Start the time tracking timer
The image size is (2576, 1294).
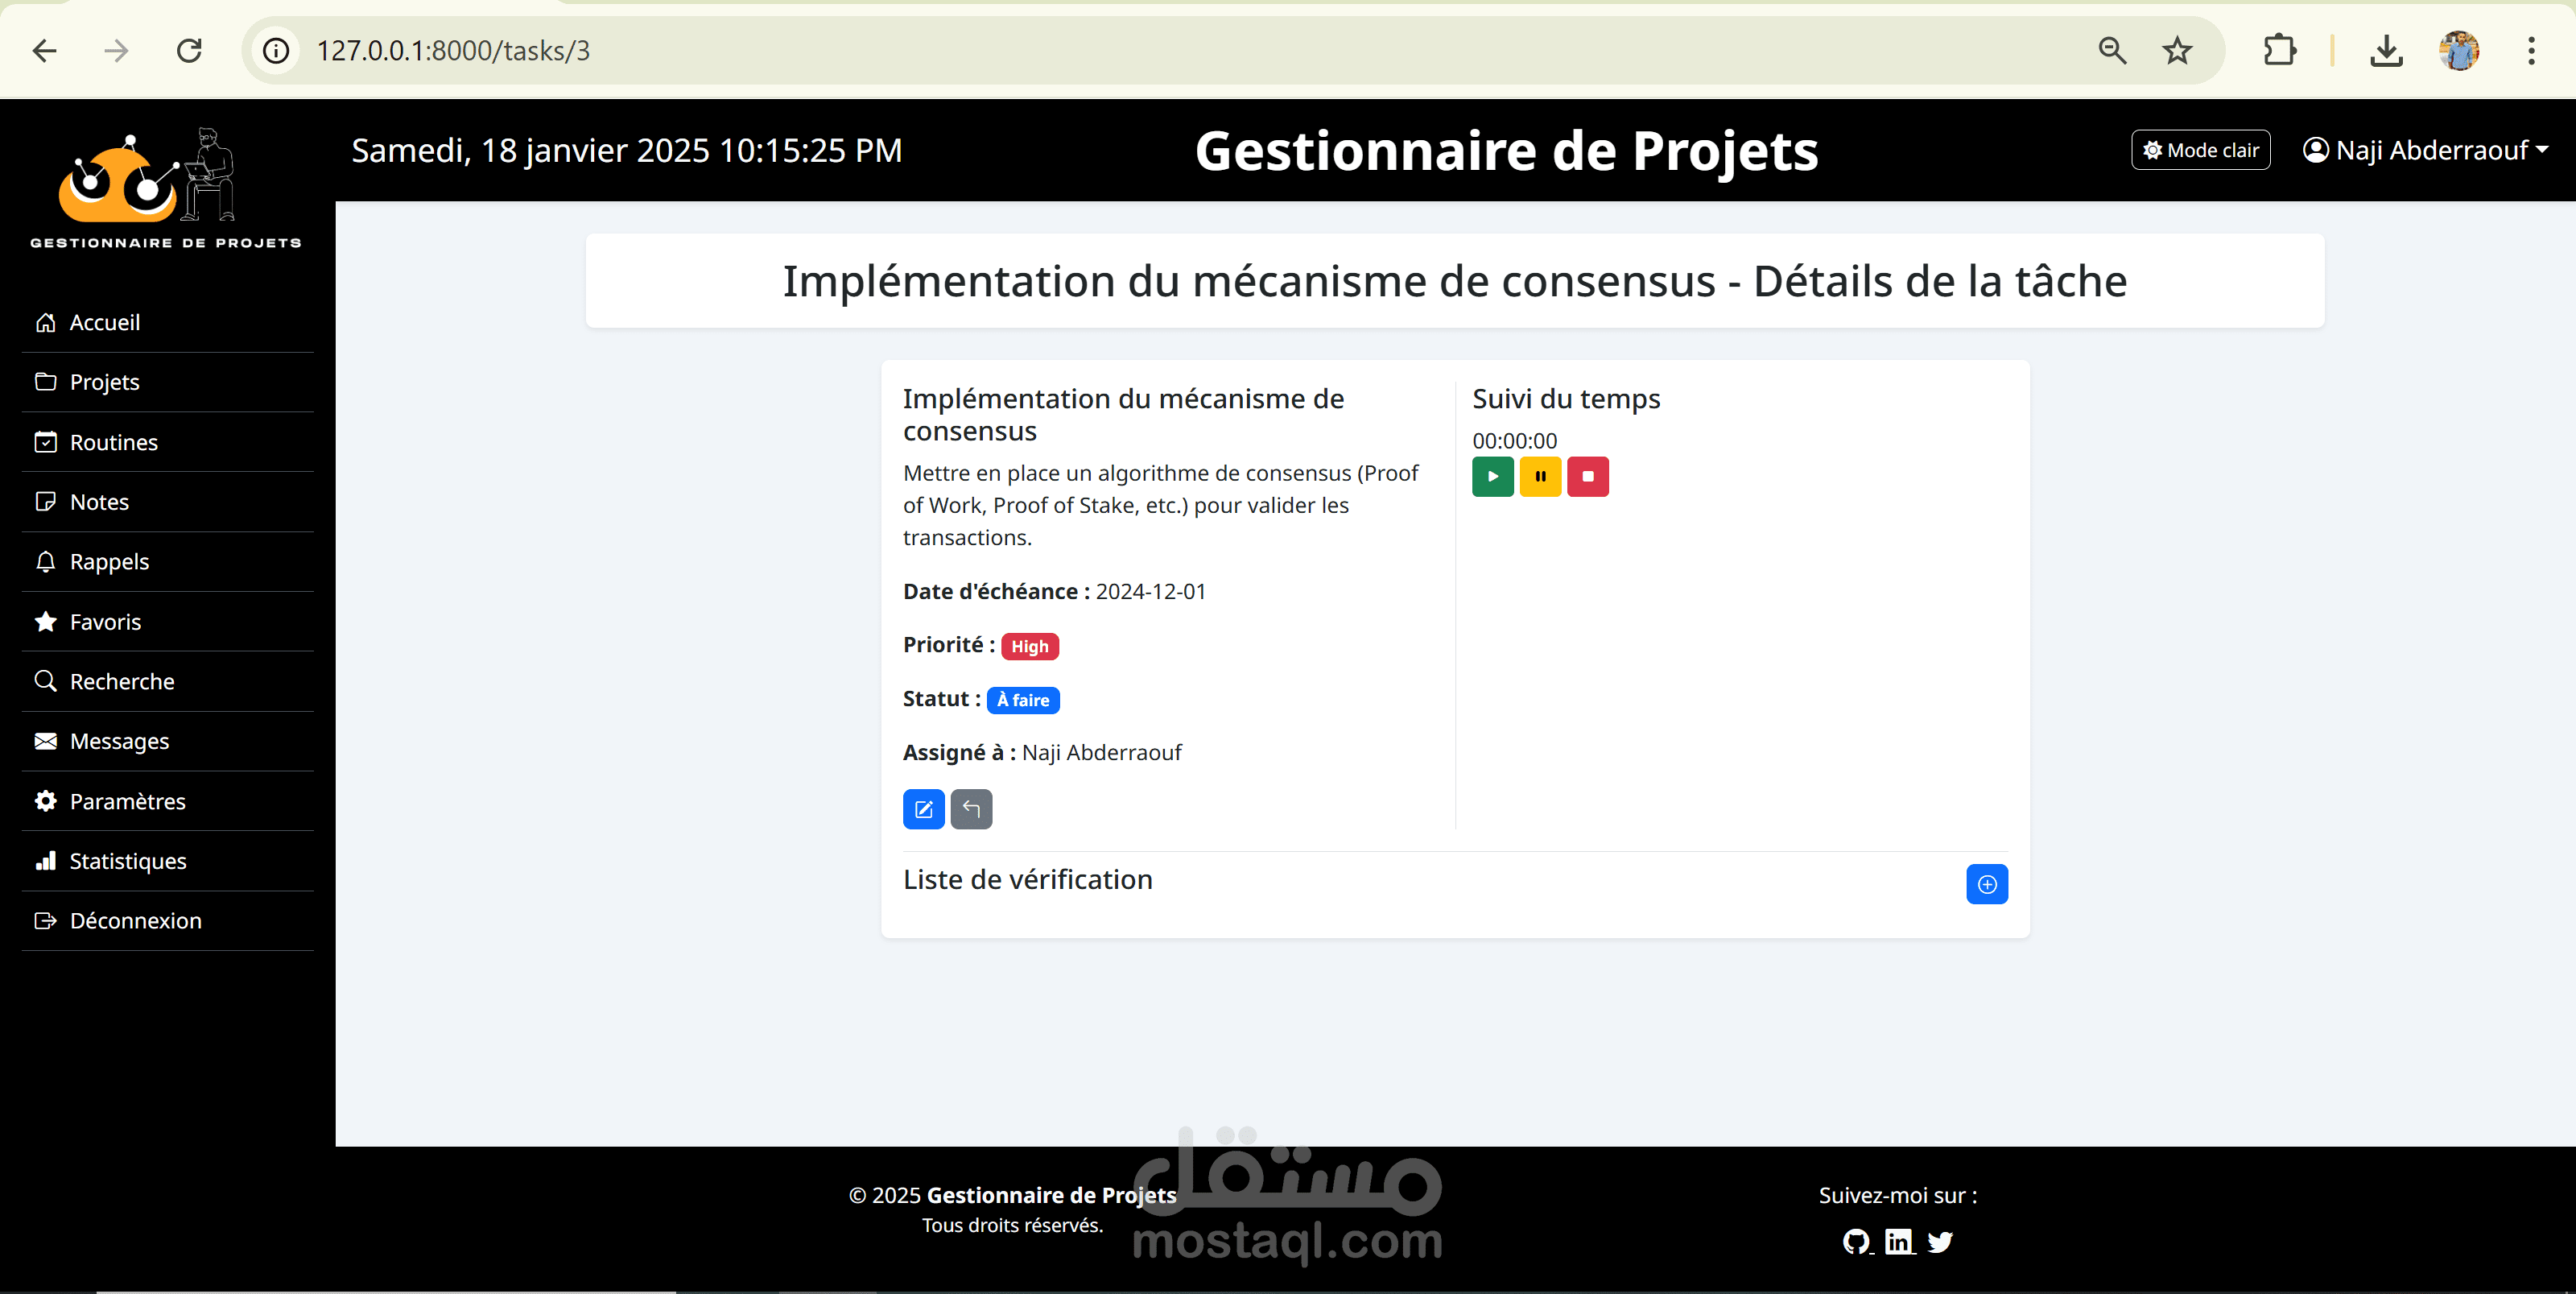(1492, 477)
